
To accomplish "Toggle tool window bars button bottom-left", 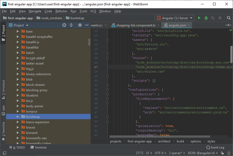I will pyautogui.click(x=4, y=153).
